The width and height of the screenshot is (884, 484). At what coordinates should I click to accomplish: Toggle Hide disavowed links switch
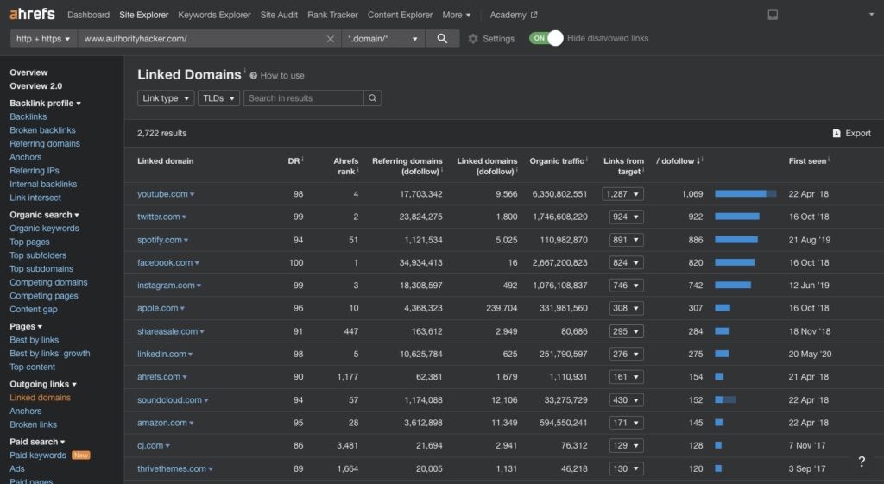pyautogui.click(x=546, y=38)
